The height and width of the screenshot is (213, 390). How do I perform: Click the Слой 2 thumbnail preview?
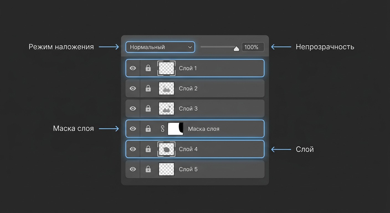[x=166, y=88]
